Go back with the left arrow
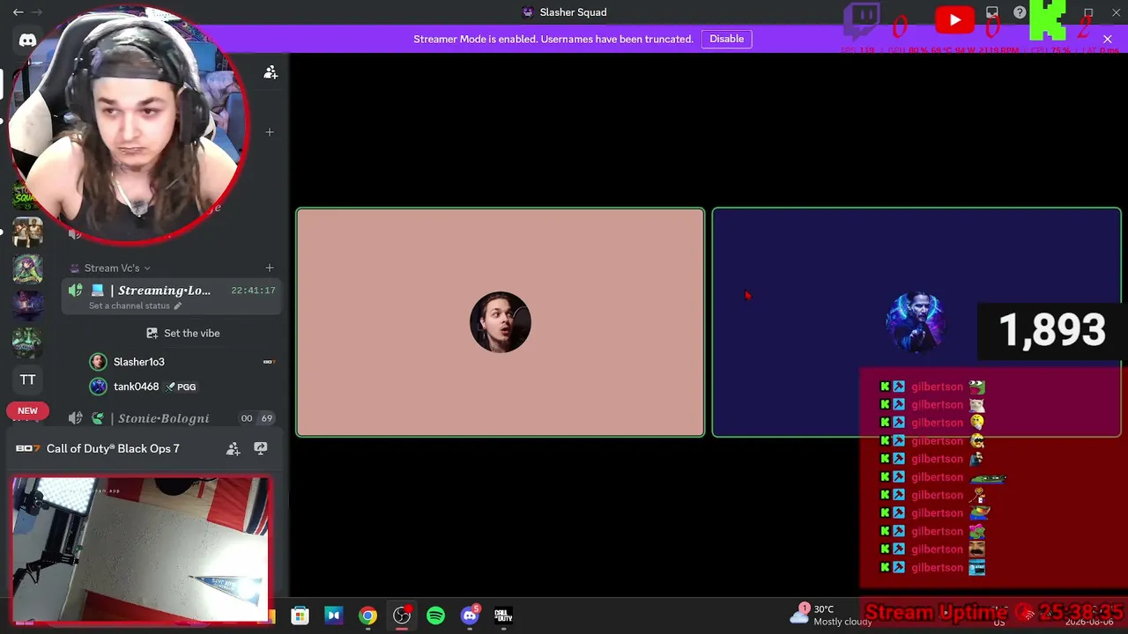 point(18,12)
